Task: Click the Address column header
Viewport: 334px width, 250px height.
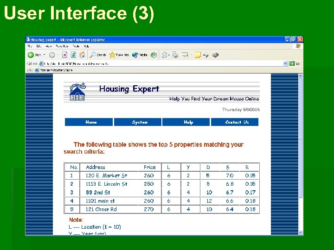Action: [95, 167]
